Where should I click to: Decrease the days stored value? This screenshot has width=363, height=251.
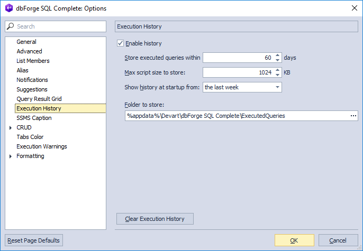(x=278, y=60)
